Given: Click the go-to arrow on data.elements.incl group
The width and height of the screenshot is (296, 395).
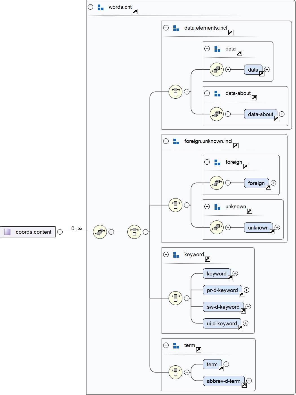Looking at the screenshot, I should click(x=230, y=32).
